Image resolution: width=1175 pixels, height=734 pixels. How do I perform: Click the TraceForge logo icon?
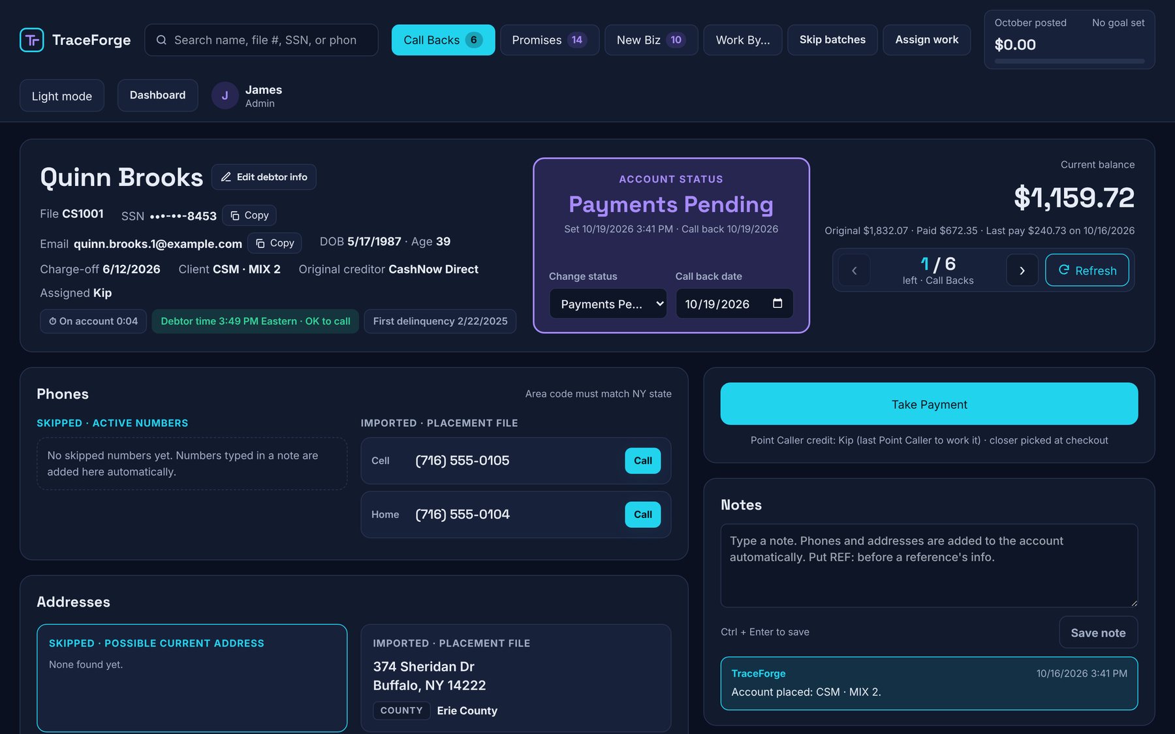coord(32,40)
